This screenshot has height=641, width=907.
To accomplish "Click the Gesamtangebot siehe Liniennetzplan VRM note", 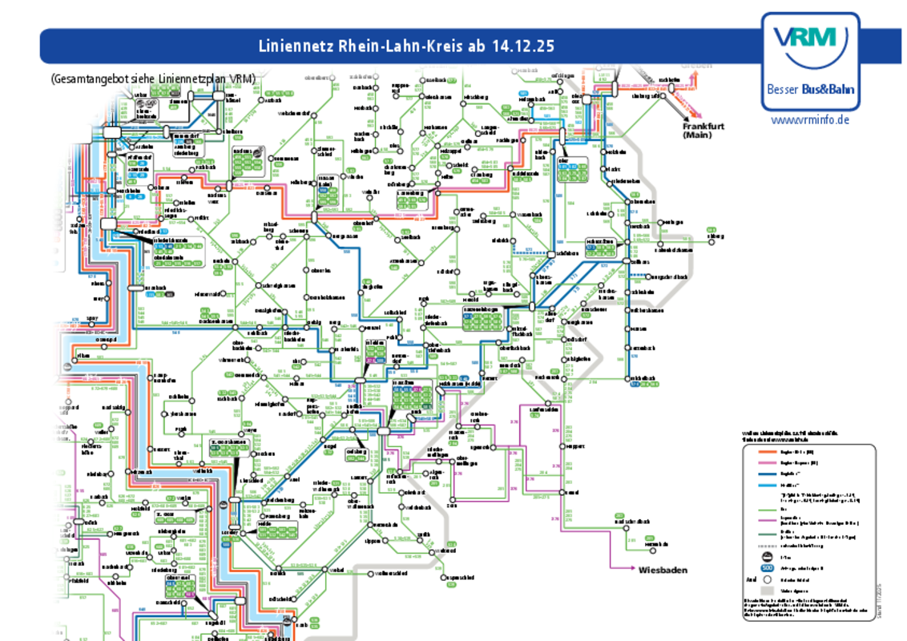I will [x=152, y=79].
